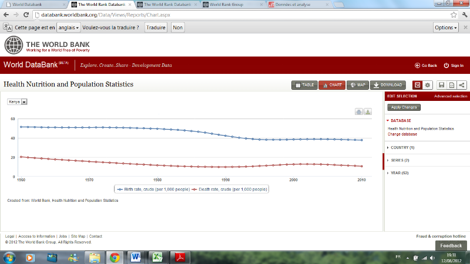Click the Sign In link

pos(454,65)
